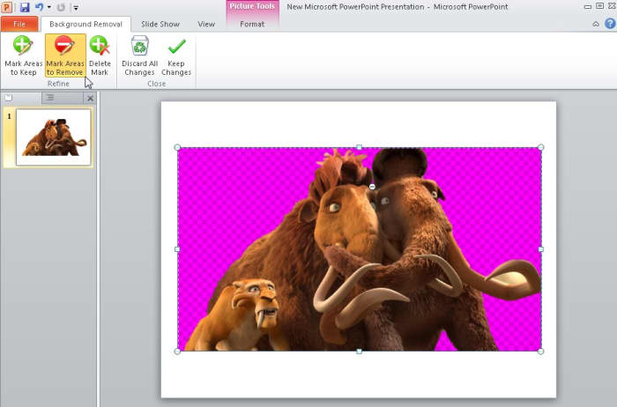Viewport: 617px width, 407px height.
Task: Click top-center handle of marquee
Action: (x=360, y=147)
